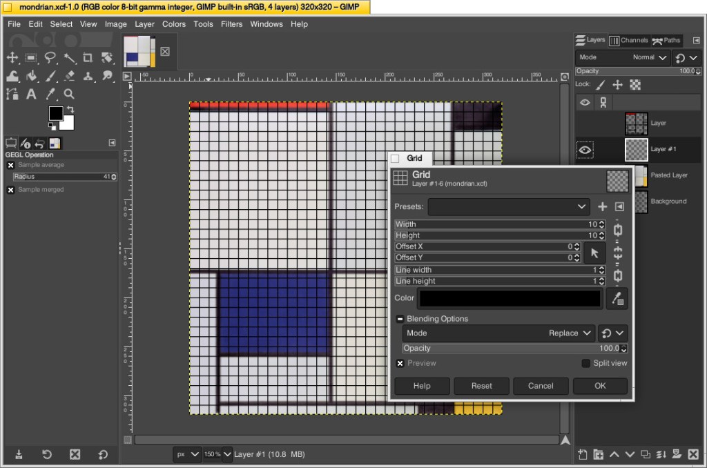Screen dimensions: 707x468
Task: Toggle visibility of Layer #1
Action: coord(585,150)
